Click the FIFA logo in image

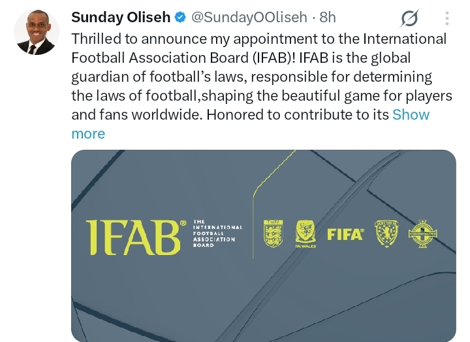click(x=345, y=235)
